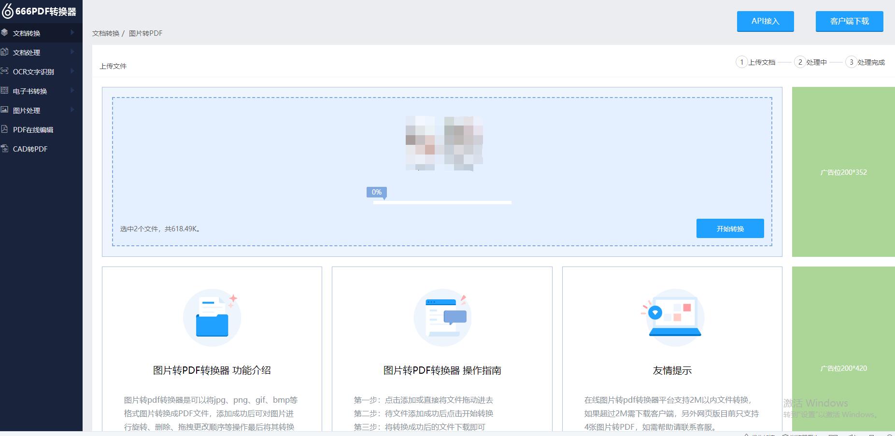Click the API接入 button

(765, 21)
